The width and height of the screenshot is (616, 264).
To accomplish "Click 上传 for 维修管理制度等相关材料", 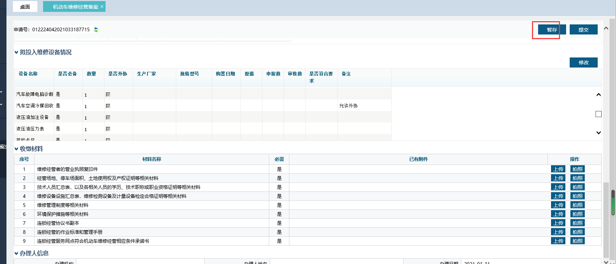I will click(x=558, y=205).
